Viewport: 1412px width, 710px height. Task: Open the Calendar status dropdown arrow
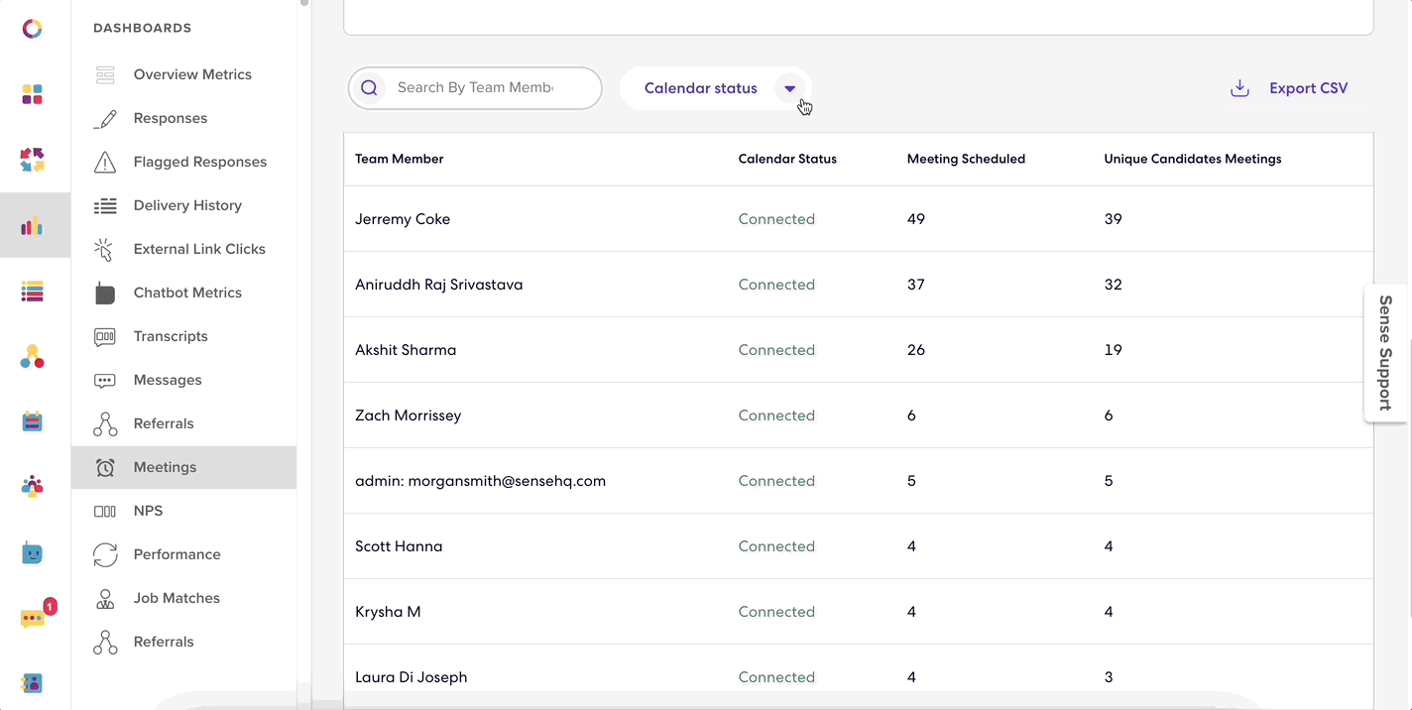790,88
